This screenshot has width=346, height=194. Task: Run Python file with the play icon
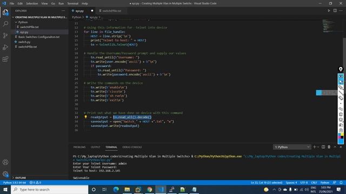[329, 11]
